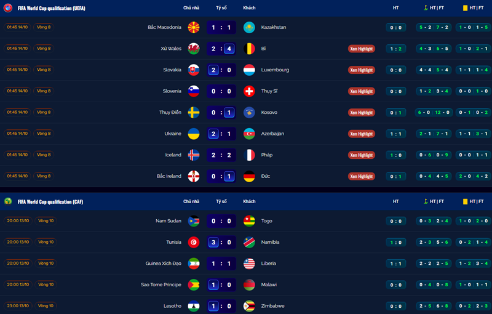Image resolution: width=492 pixels, height=314 pixels.
Task: Click the Luxembourg team flag icon
Action: click(x=249, y=70)
